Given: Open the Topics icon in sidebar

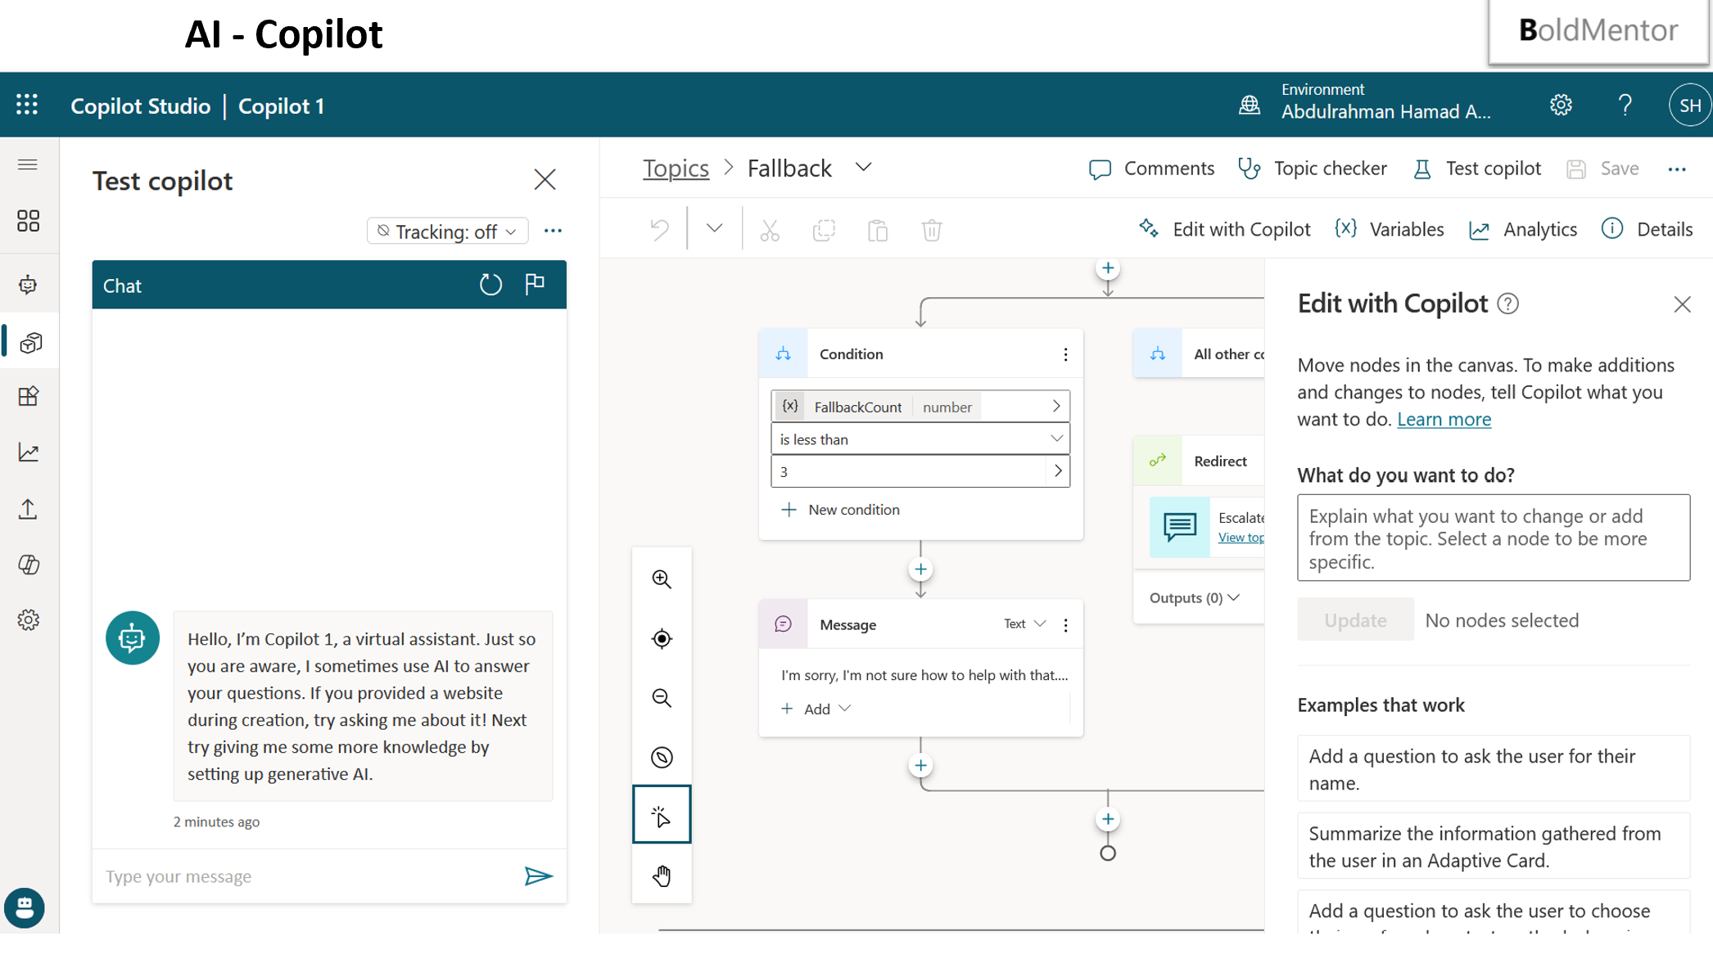Looking at the screenshot, I should coord(30,342).
